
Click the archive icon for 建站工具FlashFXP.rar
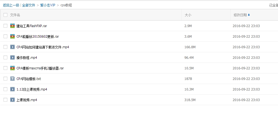[x=12, y=26]
